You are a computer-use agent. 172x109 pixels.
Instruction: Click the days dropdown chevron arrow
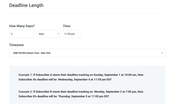click(58, 34)
